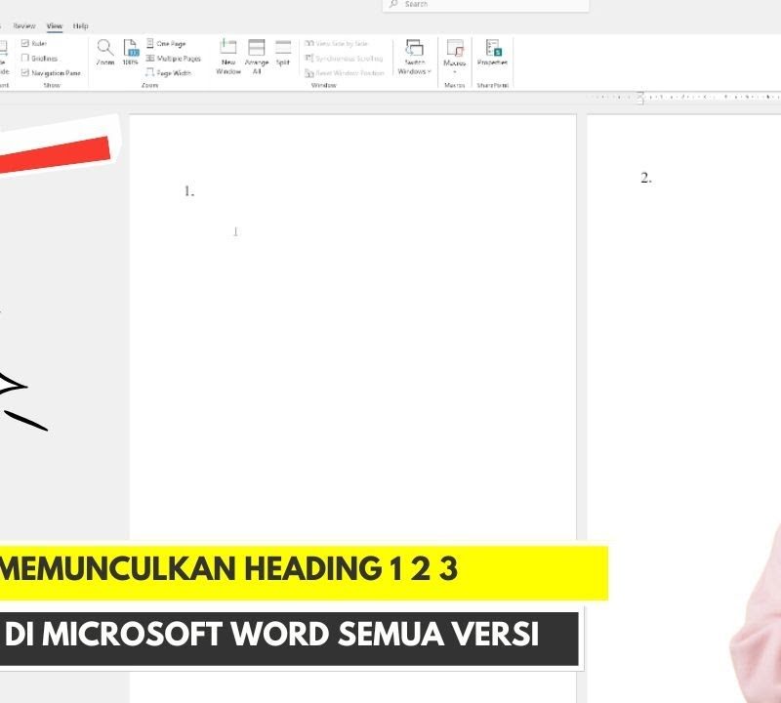781x703 pixels.
Task: Open a New Window of the document
Action: pyautogui.click(x=228, y=57)
